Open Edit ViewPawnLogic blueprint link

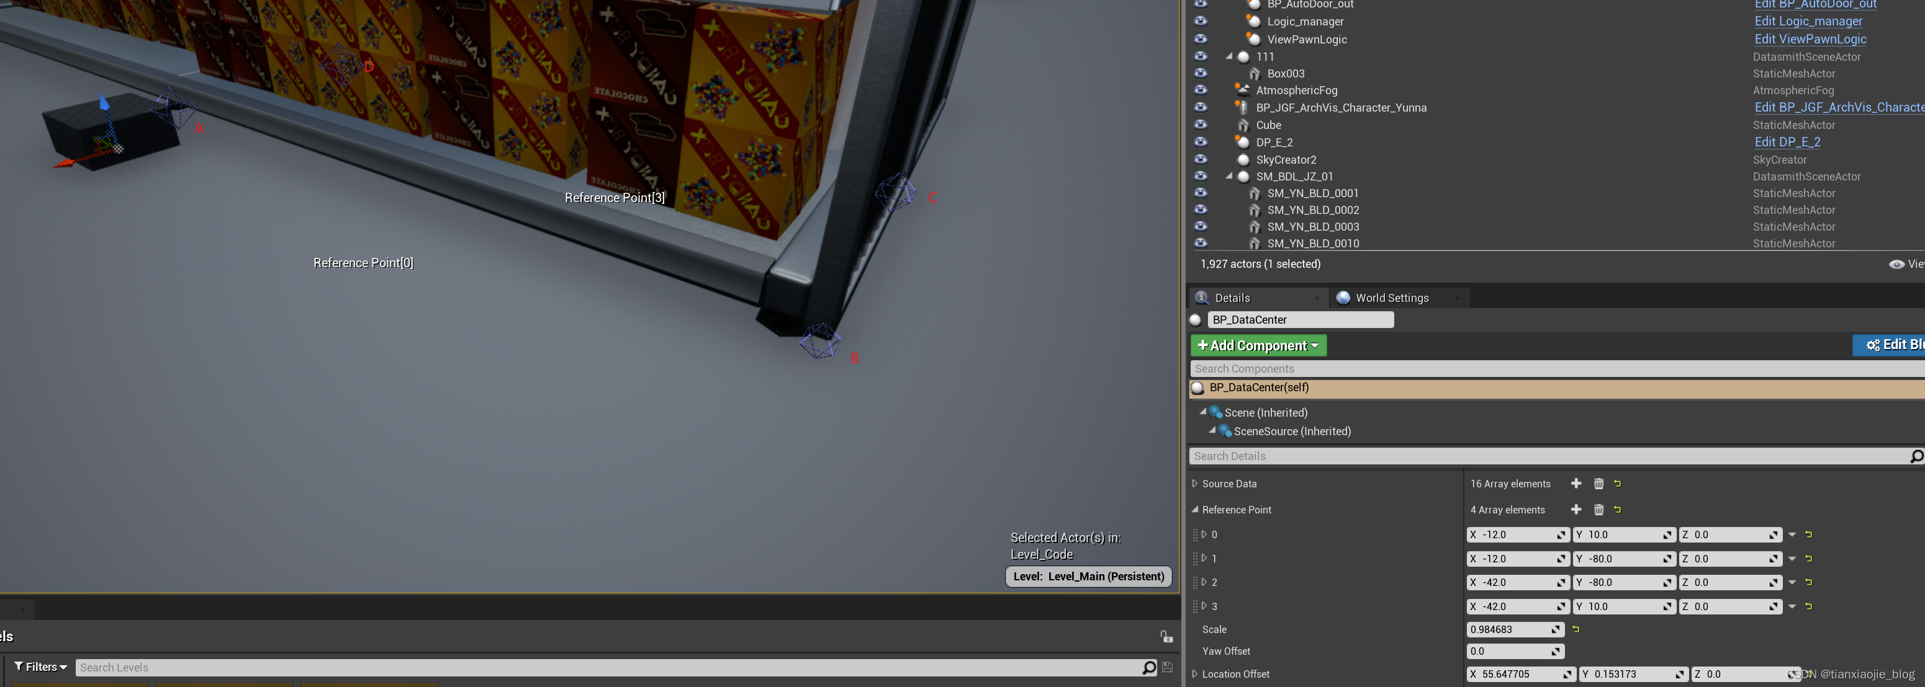[1810, 40]
